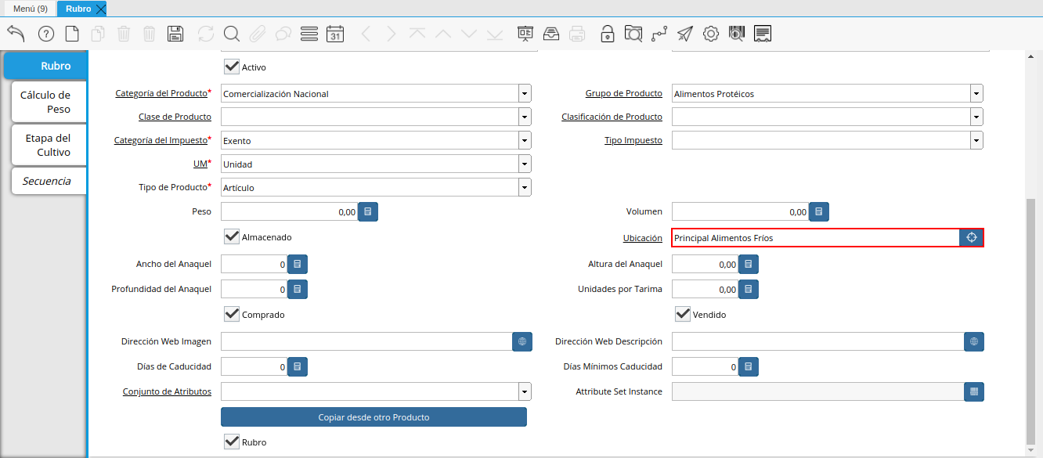Jump to the first record icon

point(417,34)
